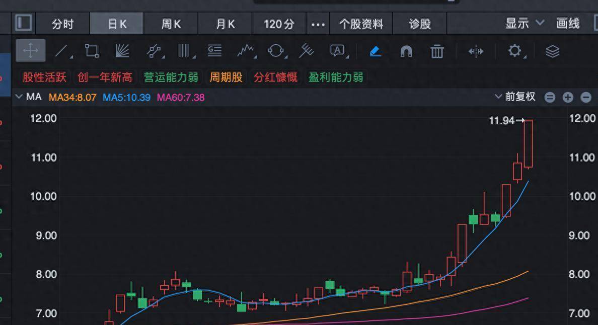Click the equals-sign reset zoom icon
598x325 pixels.
tap(550, 98)
